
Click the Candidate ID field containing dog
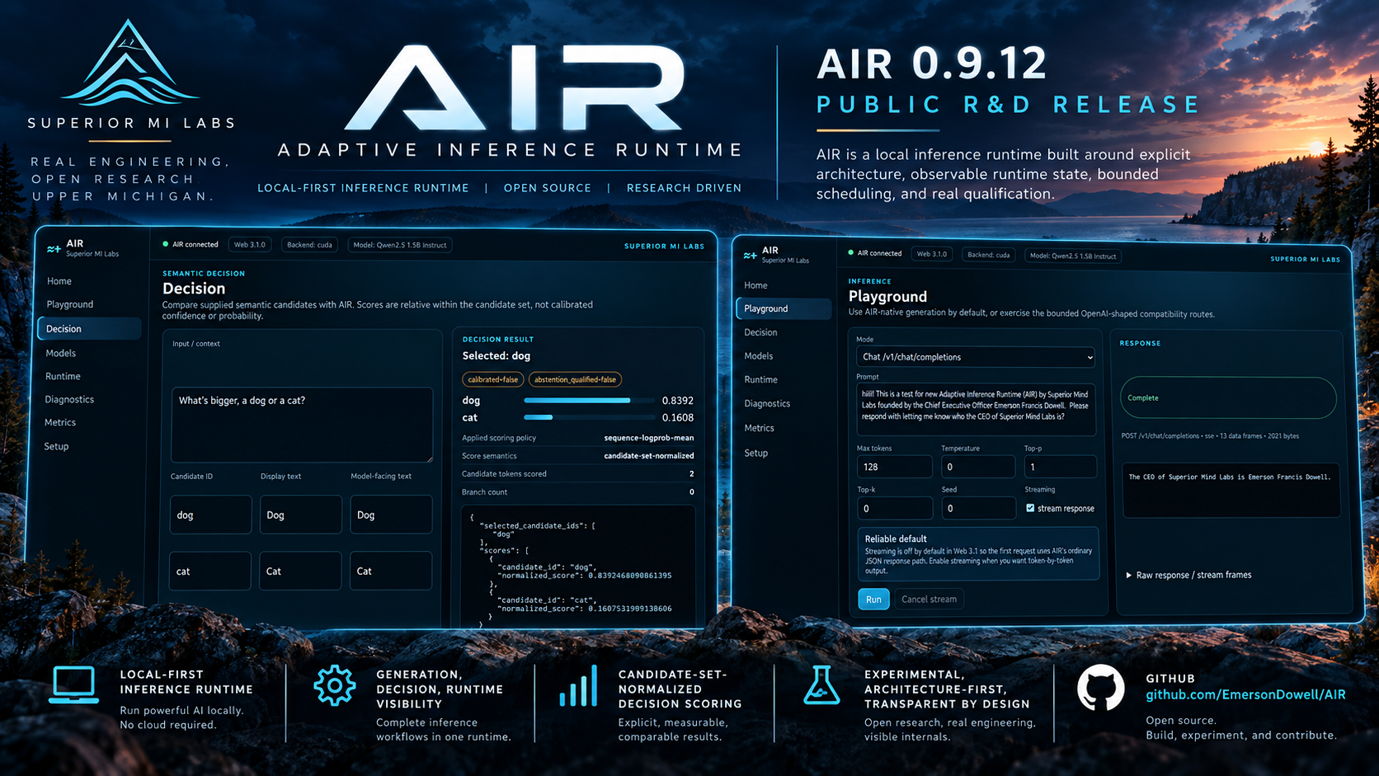click(210, 515)
